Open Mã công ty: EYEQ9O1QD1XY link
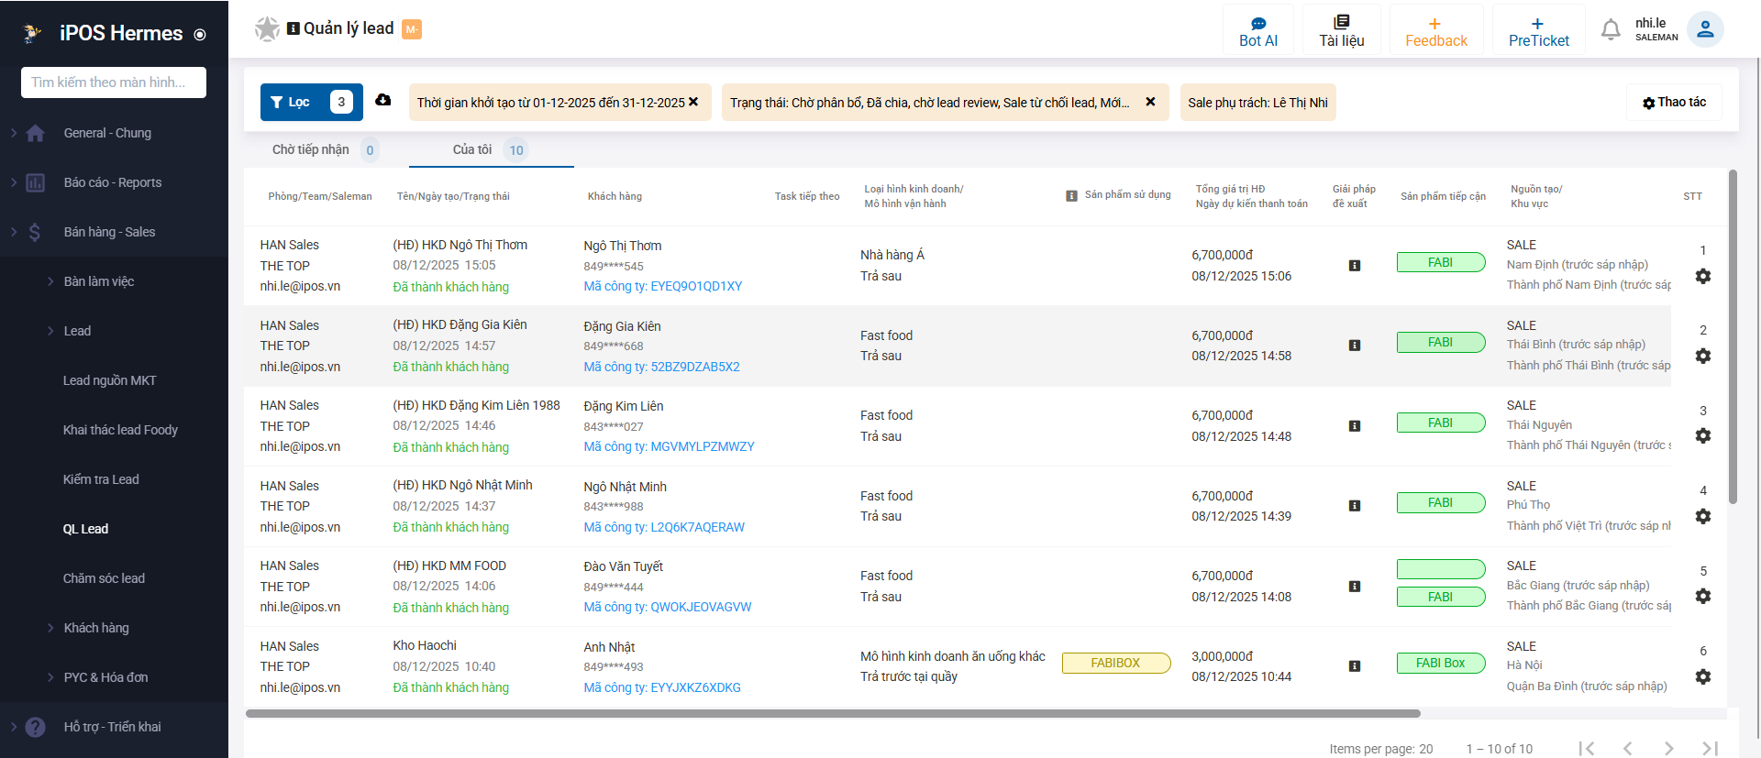Image resolution: width=1761 pixels, height=758 pixels. point(663,286)
